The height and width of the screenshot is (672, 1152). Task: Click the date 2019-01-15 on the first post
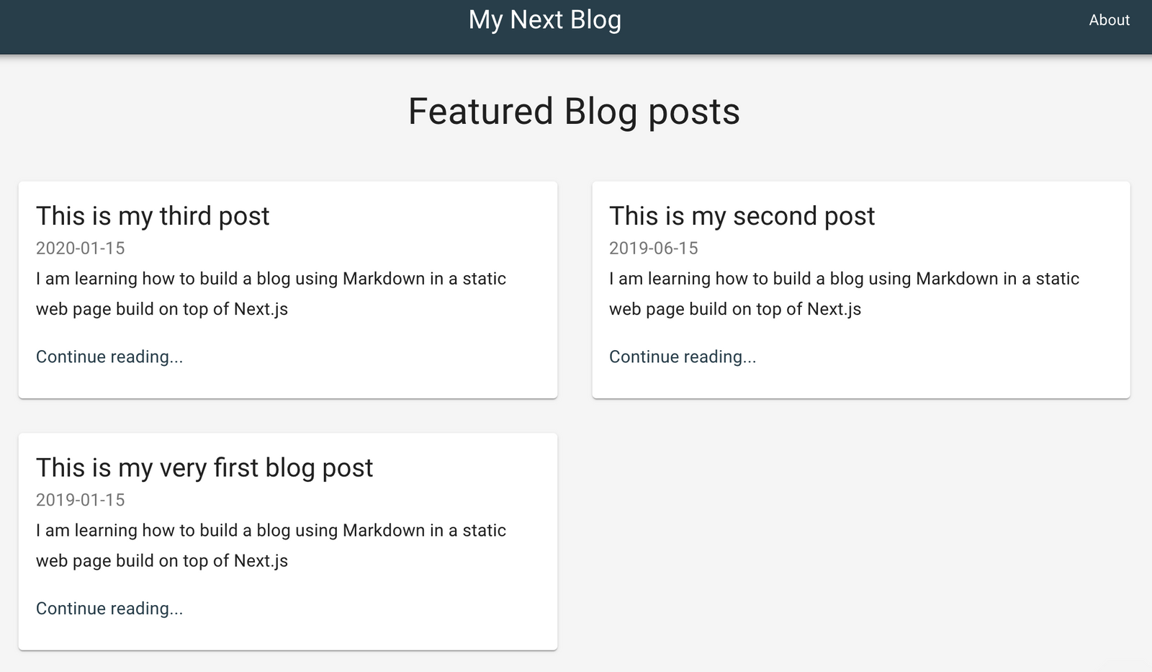[80, 499]
